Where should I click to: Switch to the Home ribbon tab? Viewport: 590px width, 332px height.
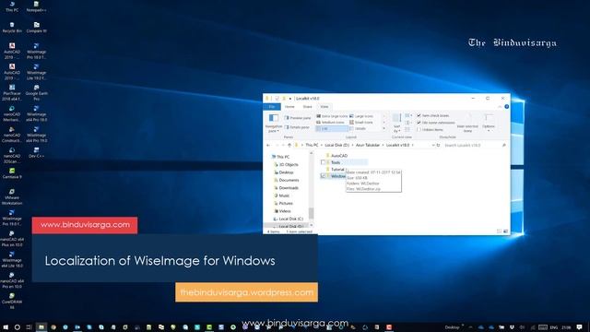pyautogui.click(x=289, y=107)
